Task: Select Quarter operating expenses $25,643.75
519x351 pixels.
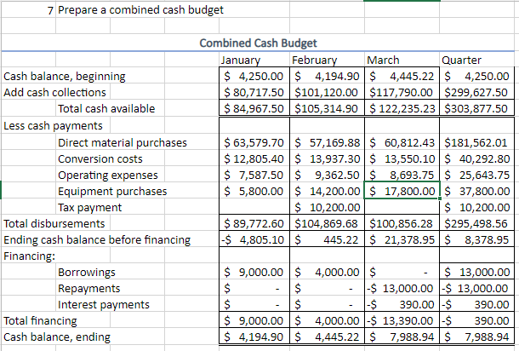Action: (477, 175)
